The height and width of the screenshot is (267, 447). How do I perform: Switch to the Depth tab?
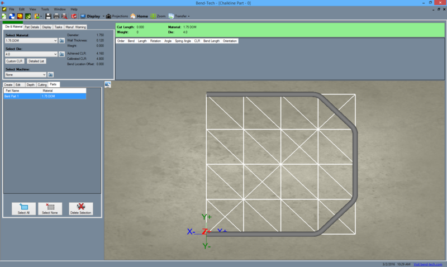31,85
